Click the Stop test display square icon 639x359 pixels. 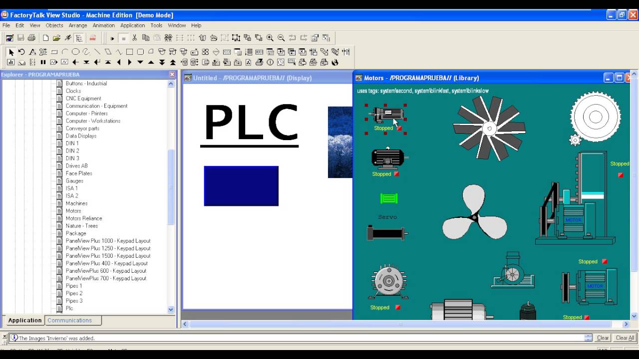coord(123,38)
